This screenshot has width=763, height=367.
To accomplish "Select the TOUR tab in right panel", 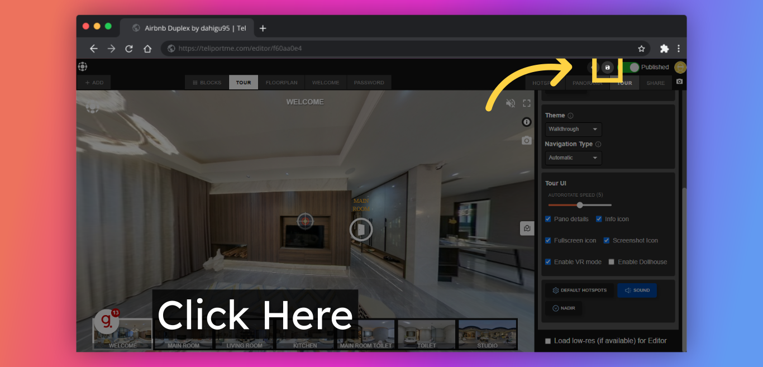I will point(624,83).
